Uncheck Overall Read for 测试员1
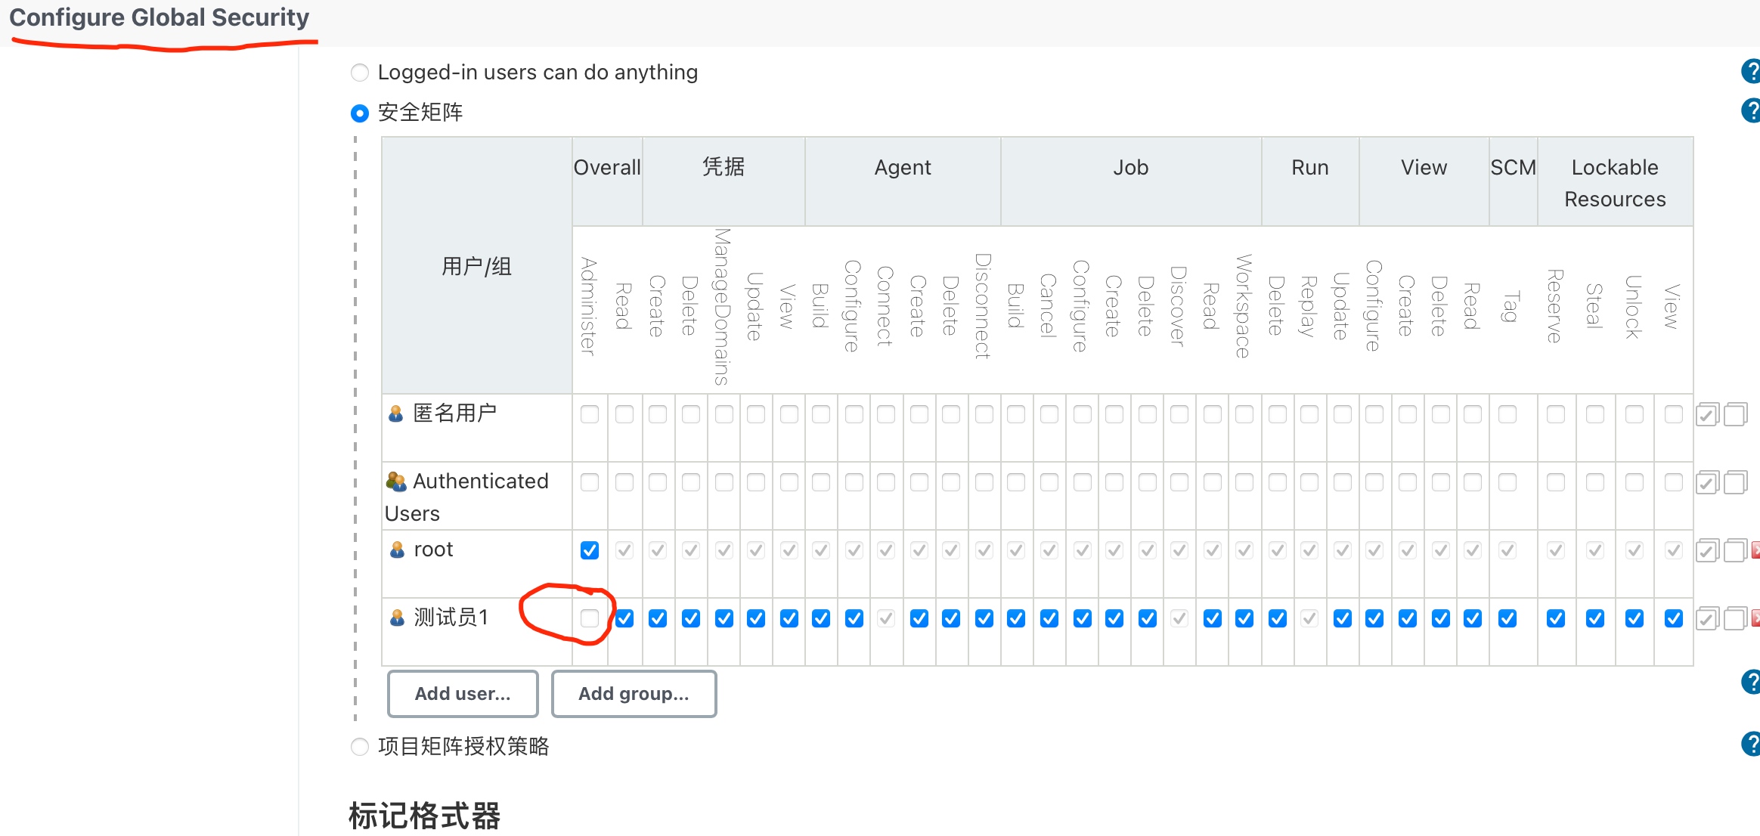 [x=624, y=618]
